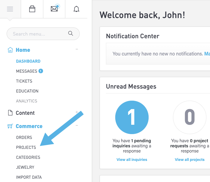Open the briefcase icon in top bar
Image resolution: width=210 pixels, height=182 pixels.
(32, 9)
